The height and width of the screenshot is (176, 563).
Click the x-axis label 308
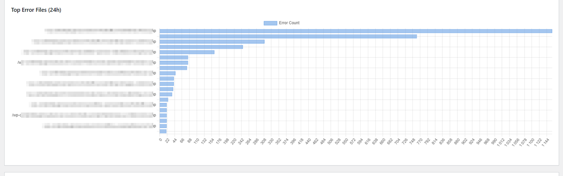coord(263,142)
